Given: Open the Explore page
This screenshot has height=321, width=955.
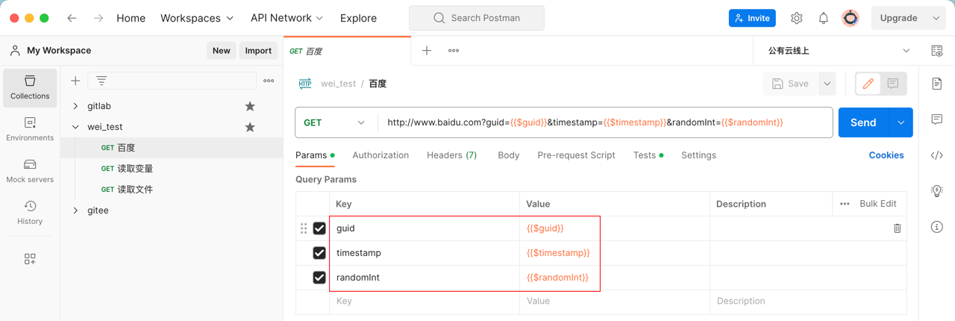Looking at the screenshot, I should 358,18.
